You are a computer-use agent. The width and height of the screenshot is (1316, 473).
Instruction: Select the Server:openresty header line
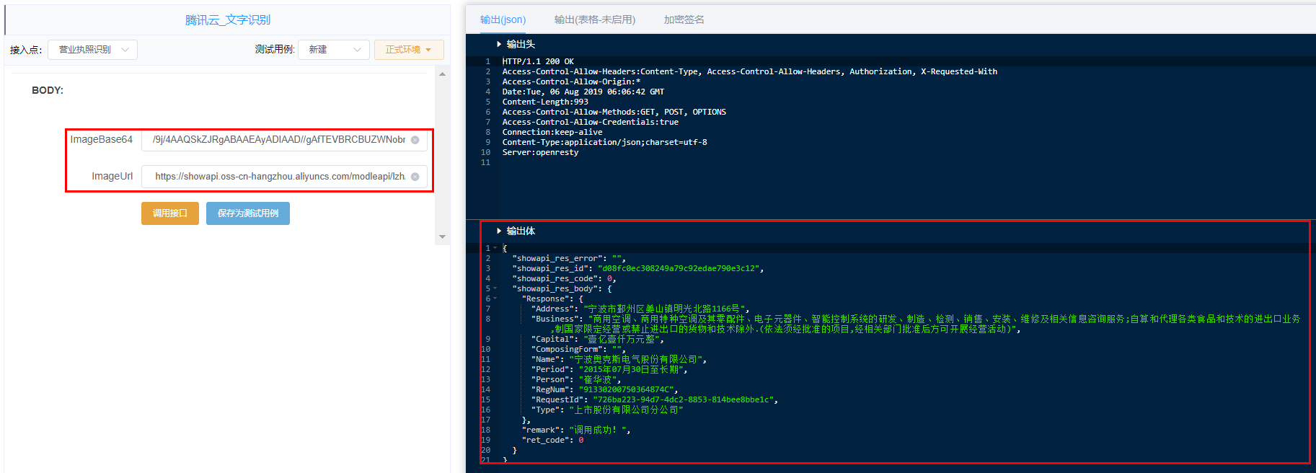point(540,152)
